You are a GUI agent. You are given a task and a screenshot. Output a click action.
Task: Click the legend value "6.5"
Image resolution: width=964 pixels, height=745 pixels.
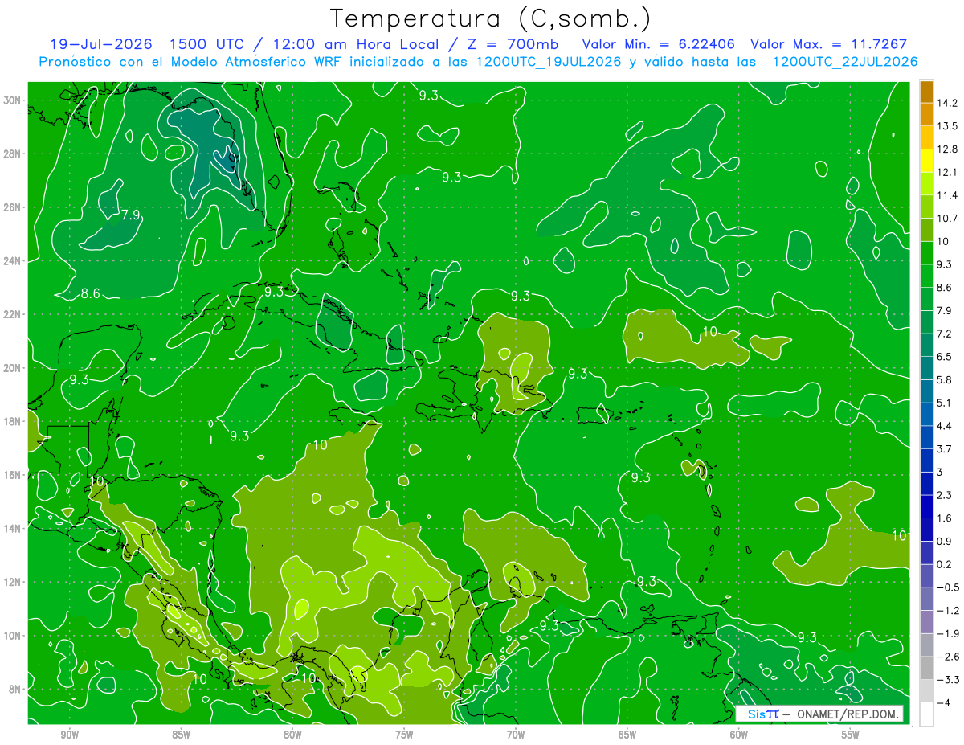tap(945, 357)
